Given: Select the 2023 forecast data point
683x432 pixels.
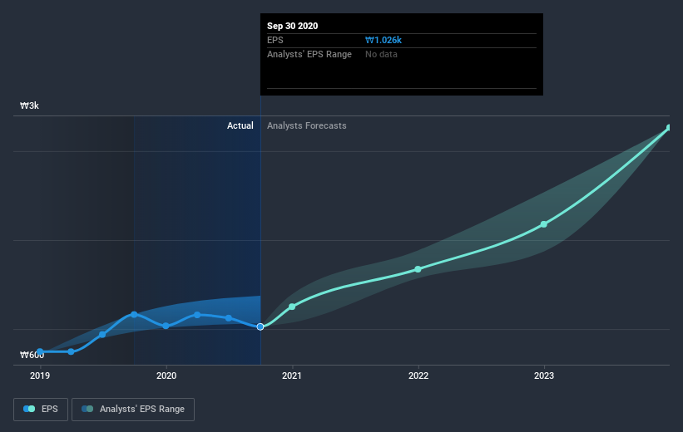Looking at the screenshot, I should [543, 224].
